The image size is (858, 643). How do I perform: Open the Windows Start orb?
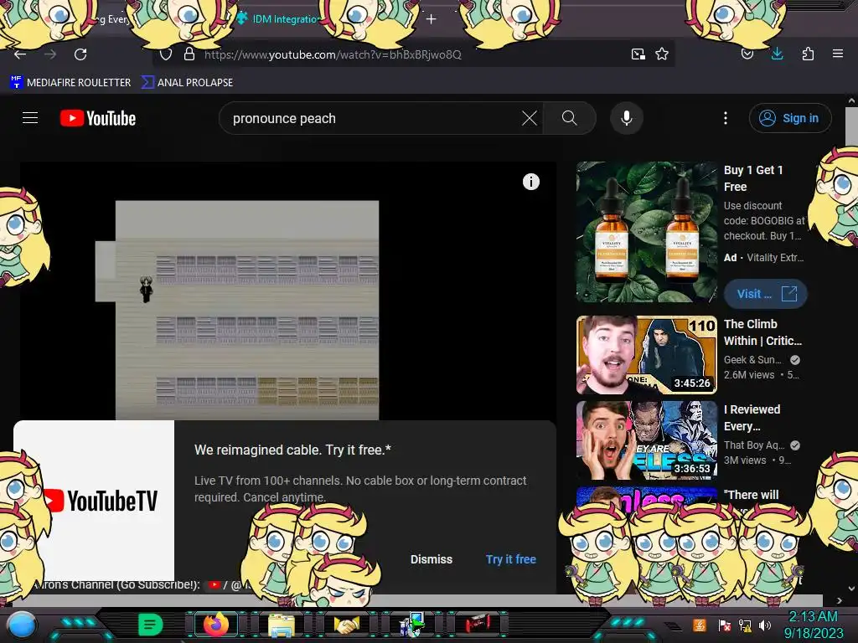click(x=22, y=625)
